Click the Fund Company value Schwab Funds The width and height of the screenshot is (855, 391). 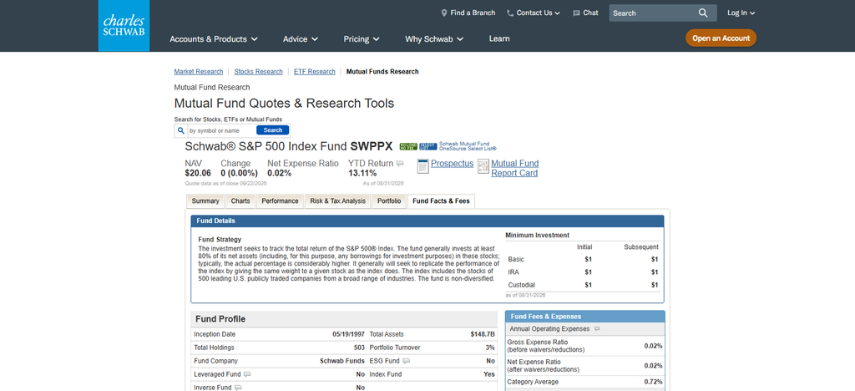(341, 361)
